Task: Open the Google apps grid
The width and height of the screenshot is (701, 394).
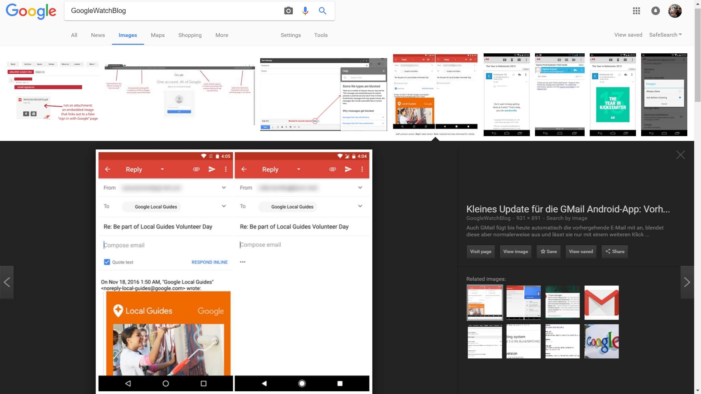Action: 636,11
